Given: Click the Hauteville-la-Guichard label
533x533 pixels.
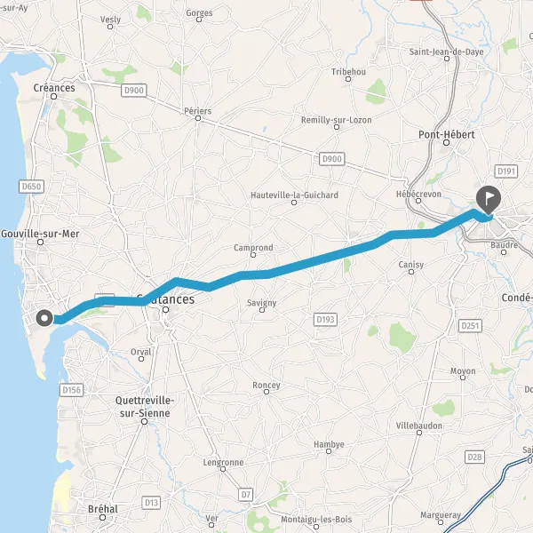Looking at the screenshot, I should pos(294,195).
